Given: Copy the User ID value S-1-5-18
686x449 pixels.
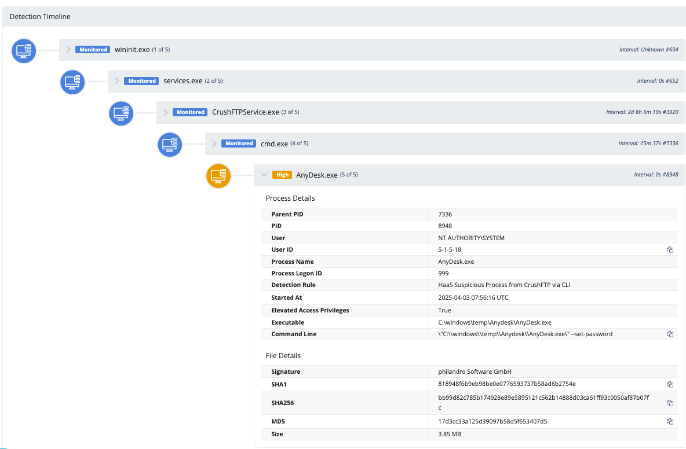Looking at the screenshot, I should [670, 249].
